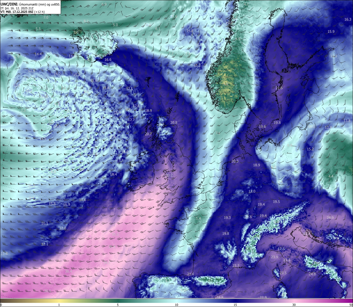Click the 23.5 value label
Viewport: 353px width, 307px height.
pyautogui.click(x=283, y=273)
